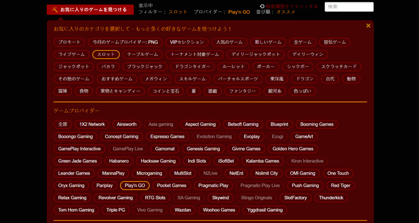Select the Relax Gaming provider

72,198
